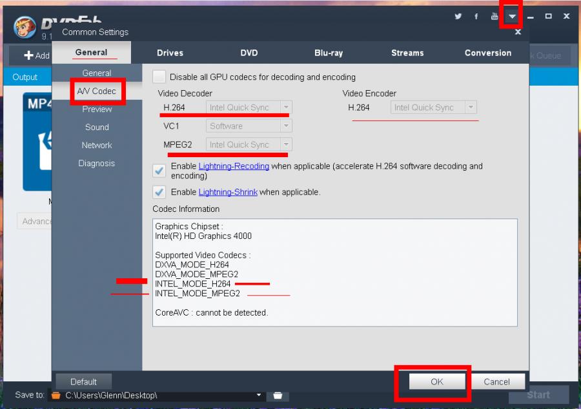Switch to the General top tab

pos(91,53)
